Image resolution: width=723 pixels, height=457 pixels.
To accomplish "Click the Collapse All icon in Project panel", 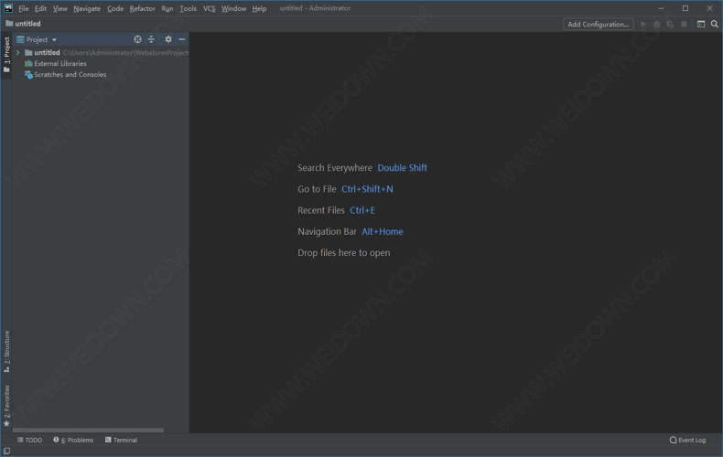I will click(x=151, y=39).
